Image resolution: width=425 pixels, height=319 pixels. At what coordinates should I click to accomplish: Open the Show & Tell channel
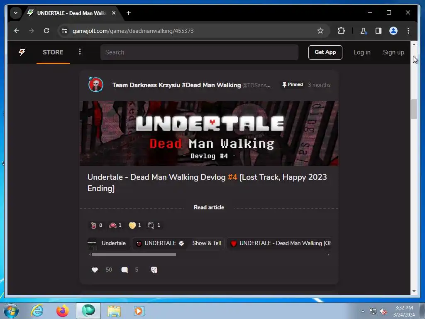[207, 243]
